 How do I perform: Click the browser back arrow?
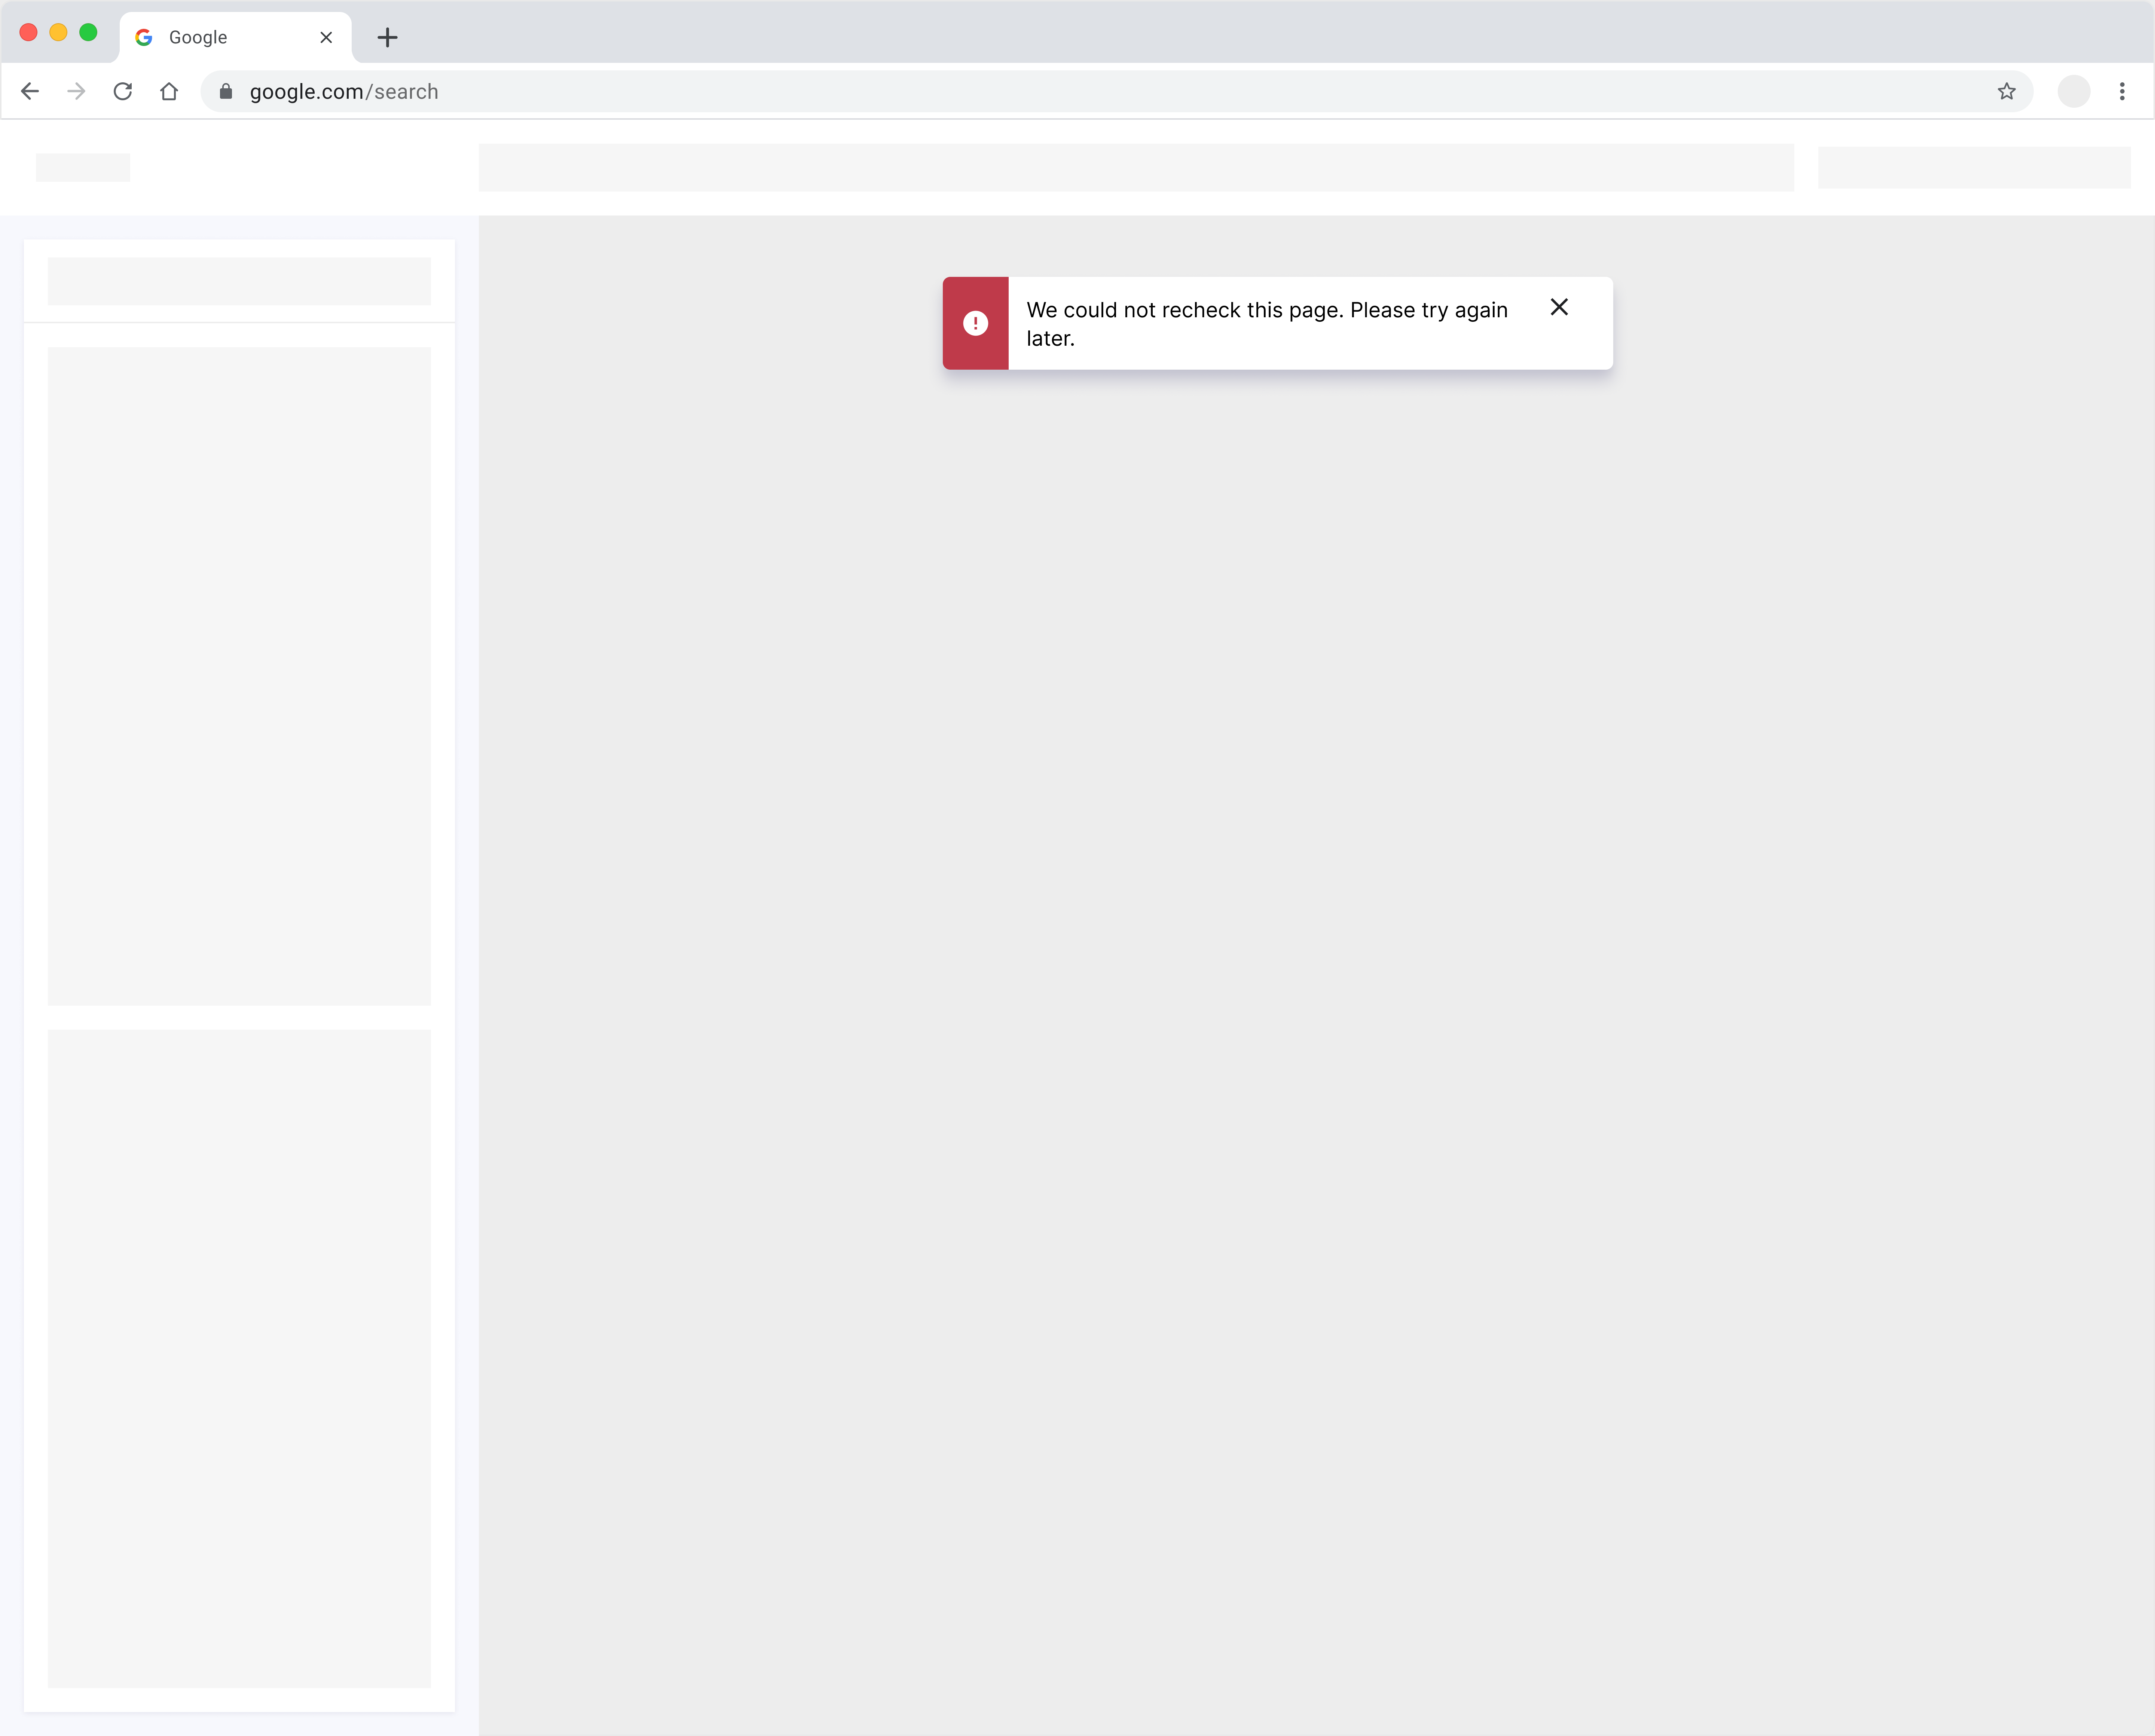pyautogui.click(x=30, y=91)
